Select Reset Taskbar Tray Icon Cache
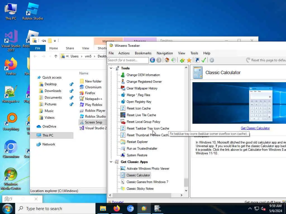This screenshot has height=214, width=286. point(148,128)
